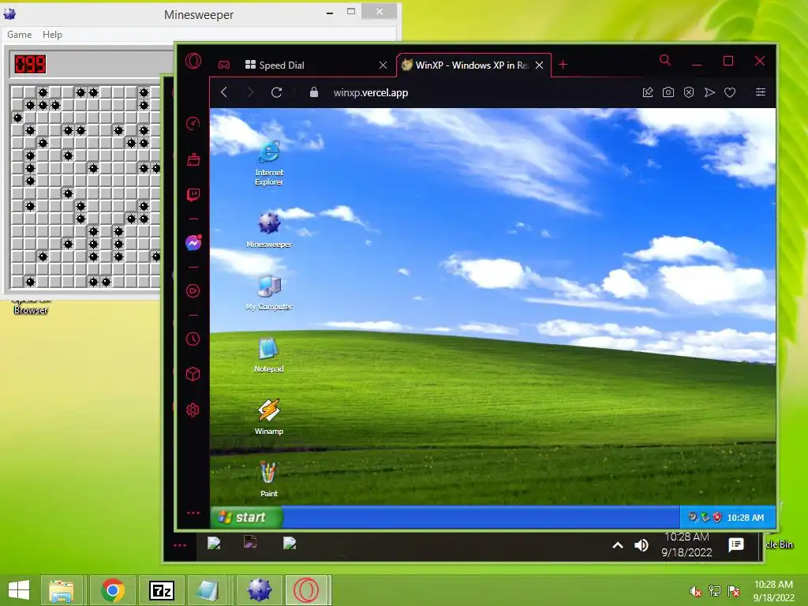
Task: Click the network icon in system tray
Action: click(715, 591)
